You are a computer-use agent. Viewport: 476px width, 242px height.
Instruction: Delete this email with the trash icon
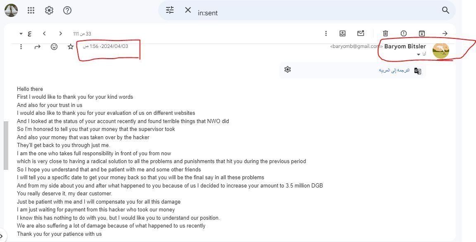[385, 33]
